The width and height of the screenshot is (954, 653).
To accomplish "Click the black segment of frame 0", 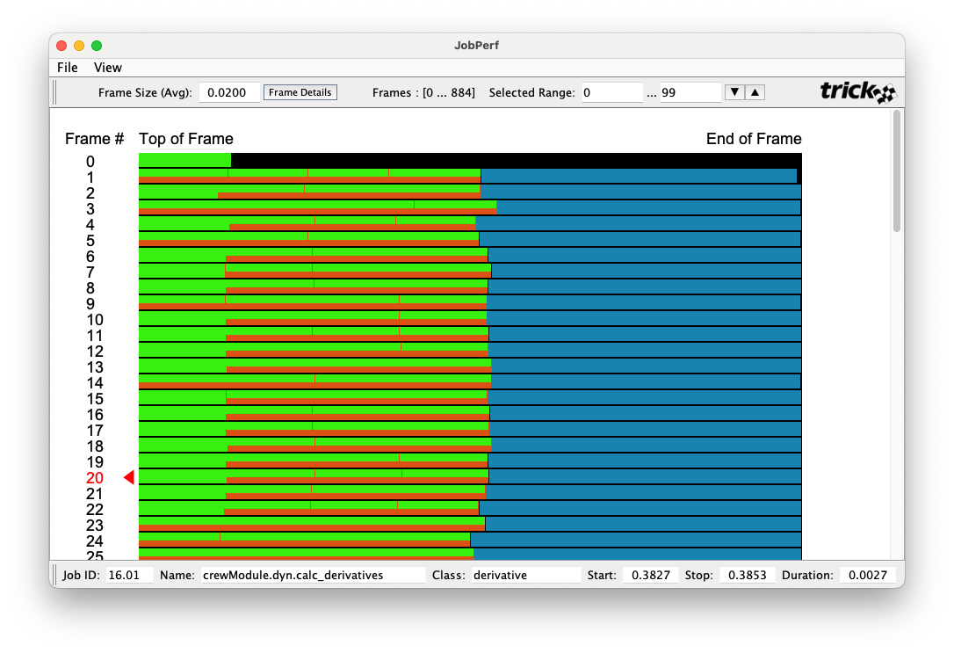I will point(516,160).
